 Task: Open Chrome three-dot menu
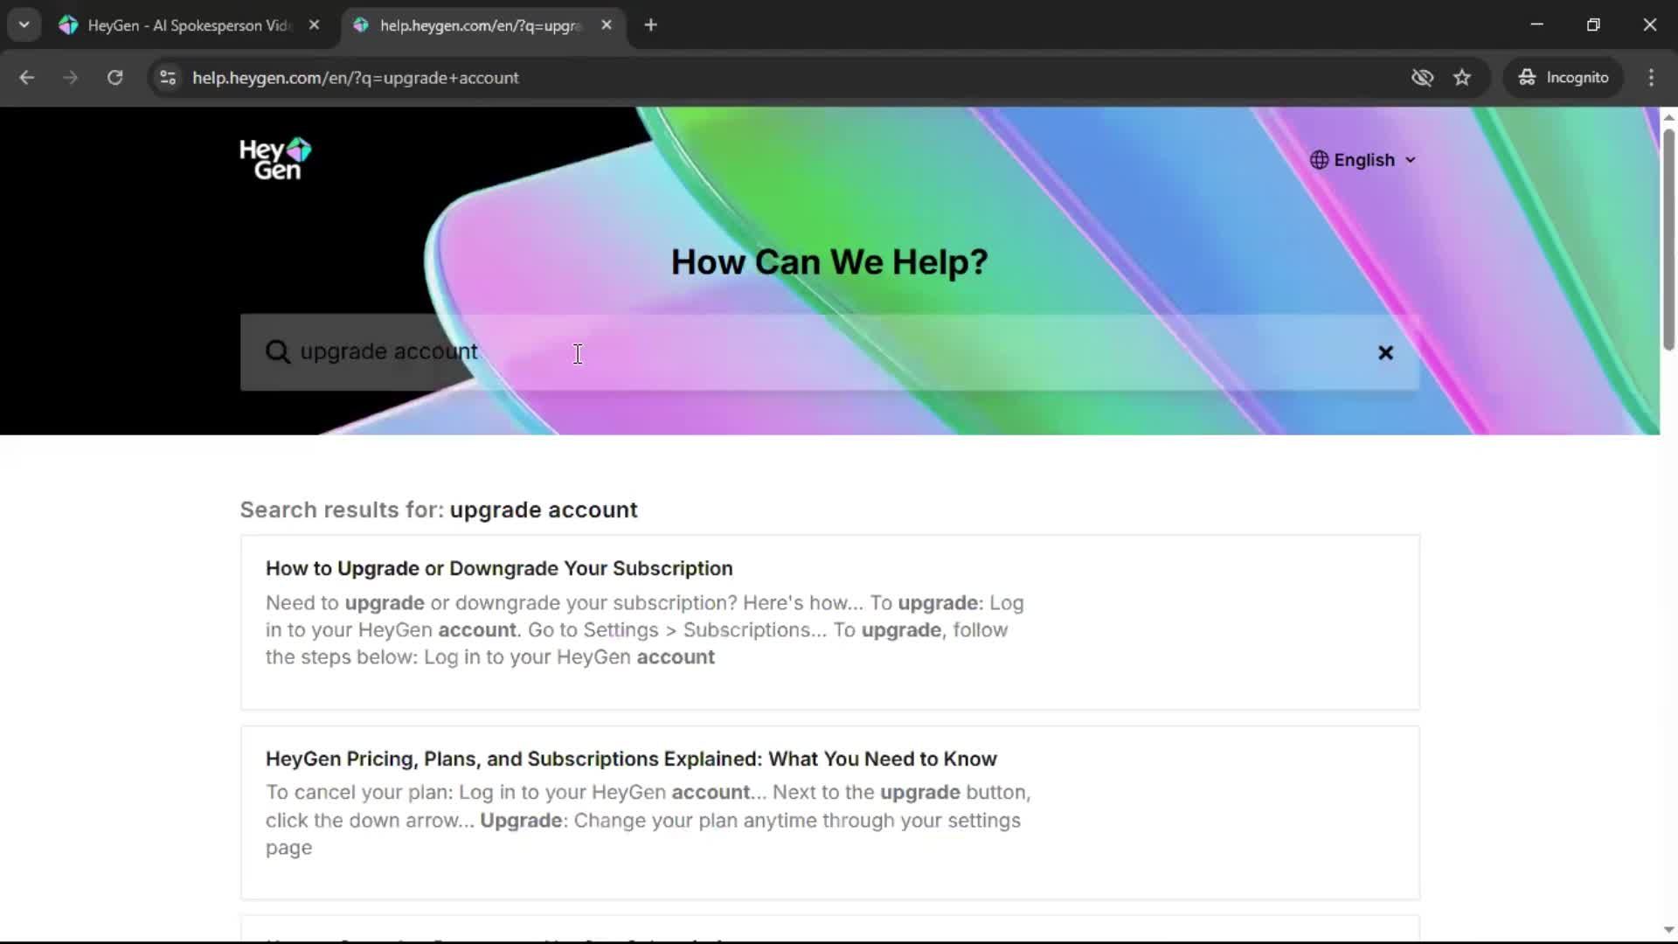[1651, 78]
